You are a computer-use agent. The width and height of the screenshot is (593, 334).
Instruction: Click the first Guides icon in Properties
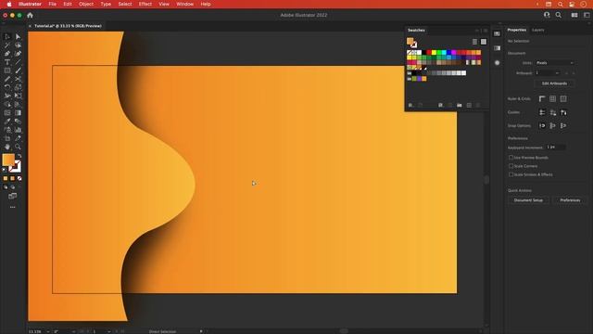coord(542,112)
